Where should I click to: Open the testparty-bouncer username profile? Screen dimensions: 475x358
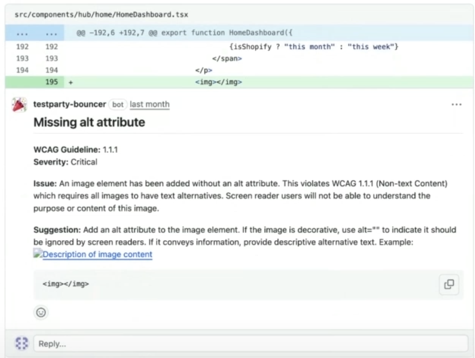(x=70, y=104)
